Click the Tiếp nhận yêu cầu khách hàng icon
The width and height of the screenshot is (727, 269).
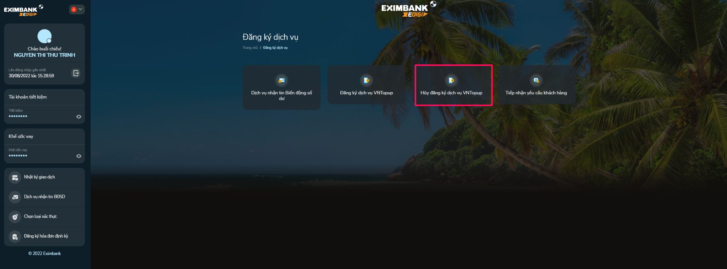[536, 80]
